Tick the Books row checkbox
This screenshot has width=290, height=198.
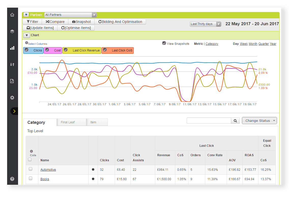(31, 178)
